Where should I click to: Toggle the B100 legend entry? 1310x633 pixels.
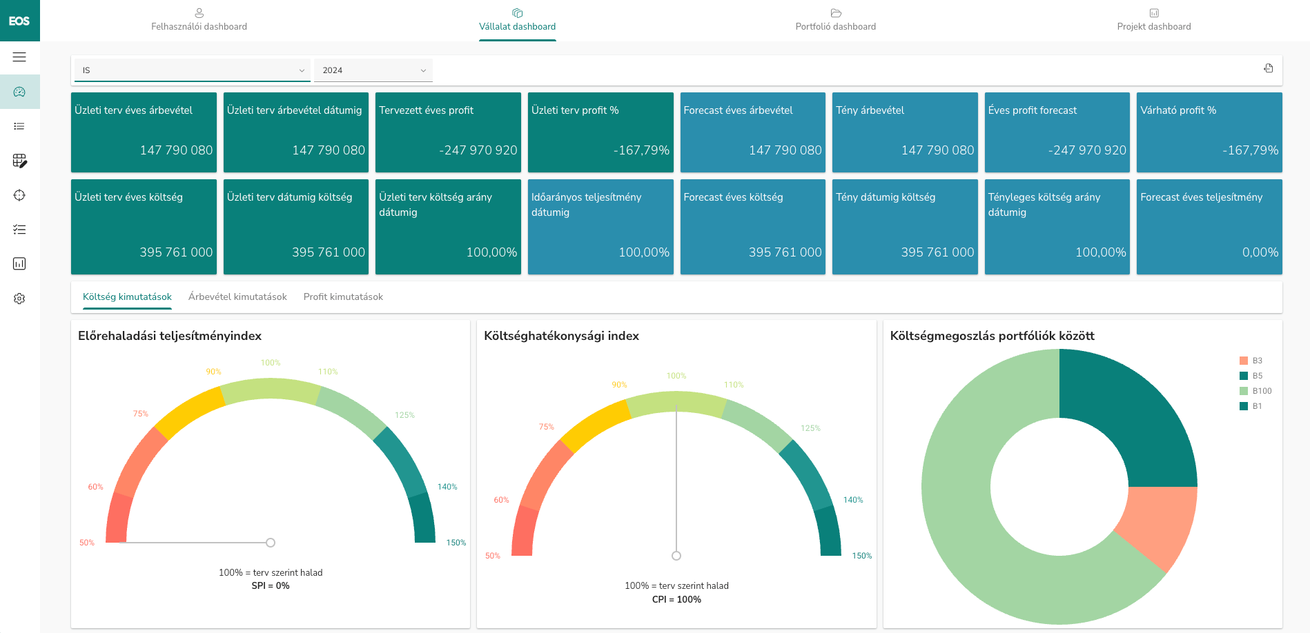[x=1255, y=390]
